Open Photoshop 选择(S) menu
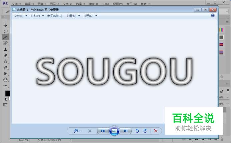This screenshot has width=231, height=143. coord(80,4)
